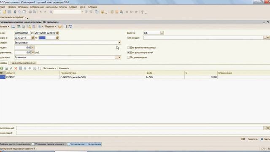270x152 pixels.
Task: Sort descending icon in goods toolbar
Action: tap(39, 68)
